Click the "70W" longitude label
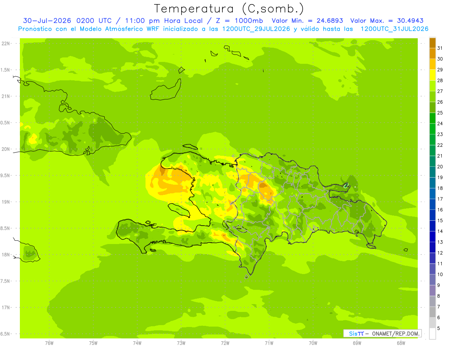The width and height of the screenshot is (450, 348). 313,343
